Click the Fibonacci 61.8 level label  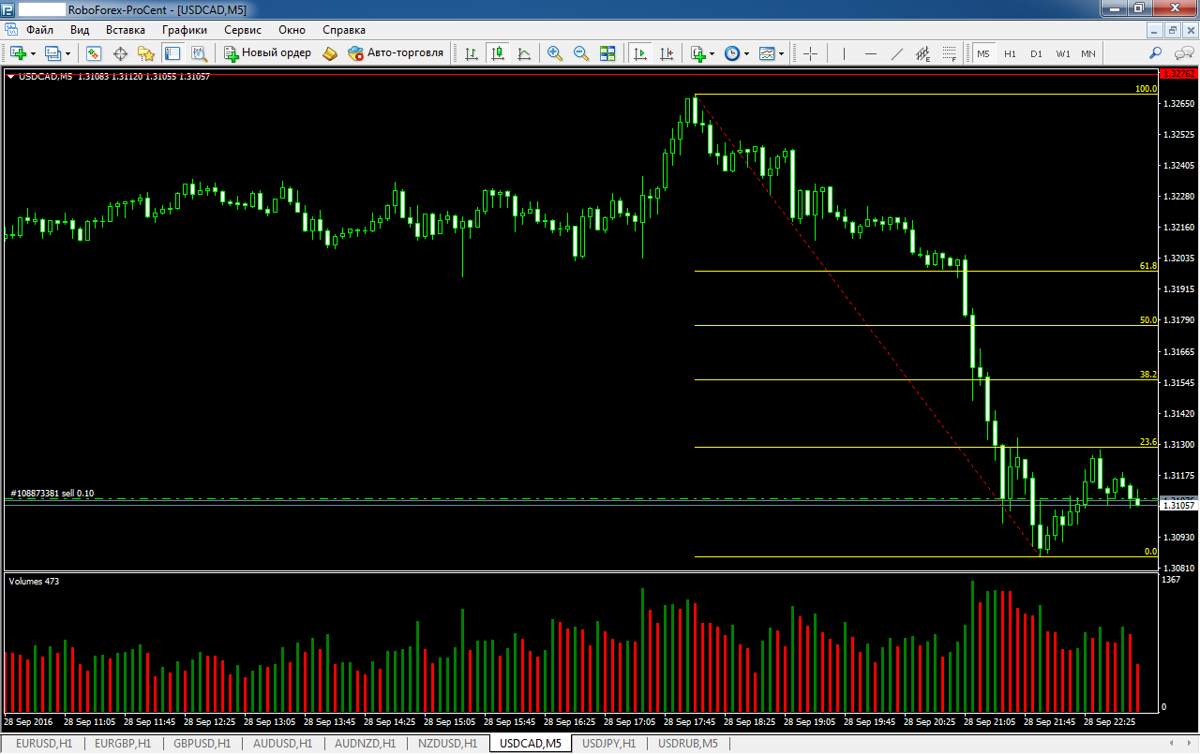pos(1148,266)
